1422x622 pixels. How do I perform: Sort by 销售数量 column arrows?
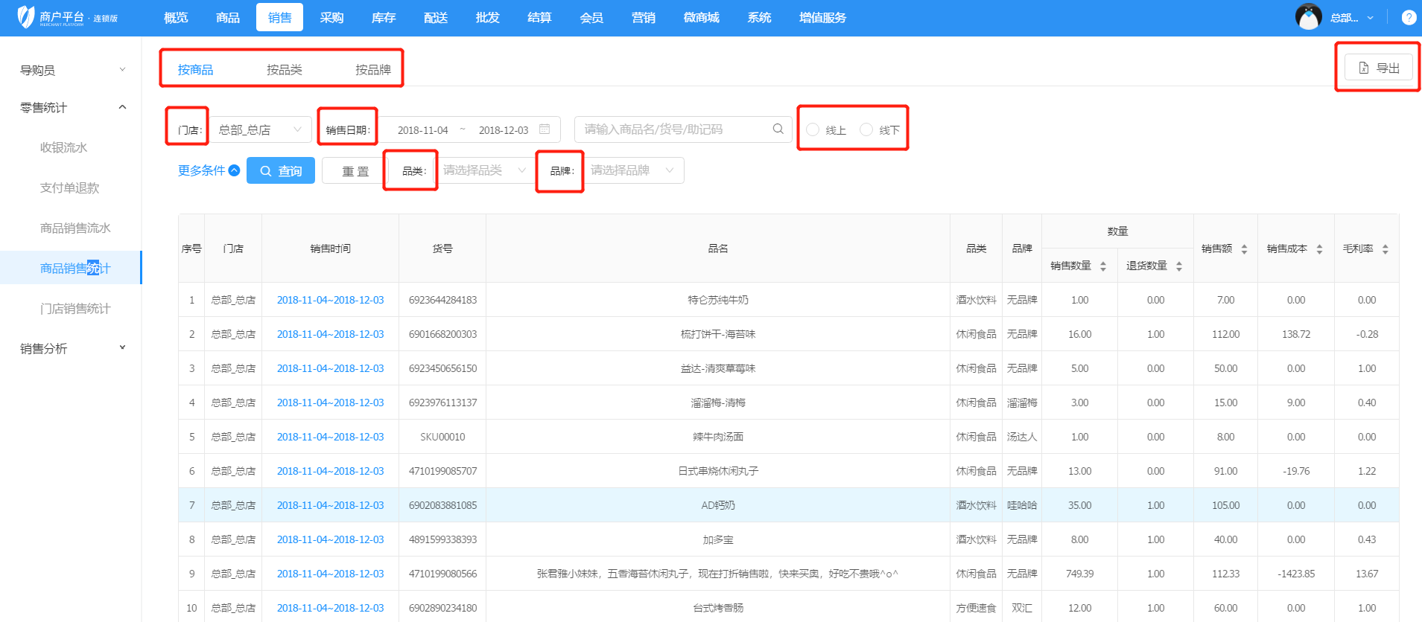(1103, 266)
